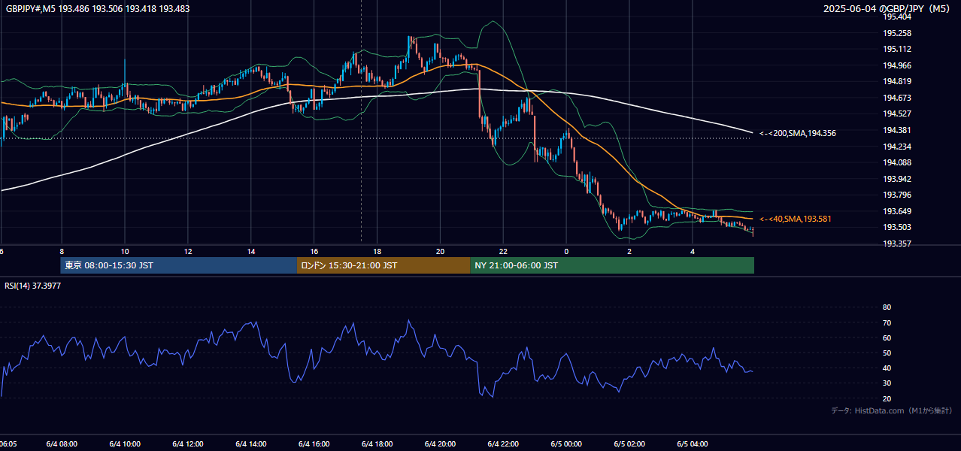Click the '<-<40,SMA,193.581' indicator label
The height and width of the screenshot is (451, 961).
pyautogui.click(x=794, y=219)
